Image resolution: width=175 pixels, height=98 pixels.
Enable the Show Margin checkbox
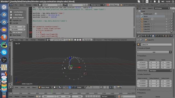pos(11,35)
